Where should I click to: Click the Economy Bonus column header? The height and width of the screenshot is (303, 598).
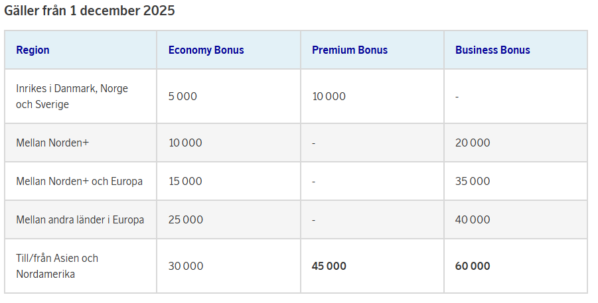(206, 50)
